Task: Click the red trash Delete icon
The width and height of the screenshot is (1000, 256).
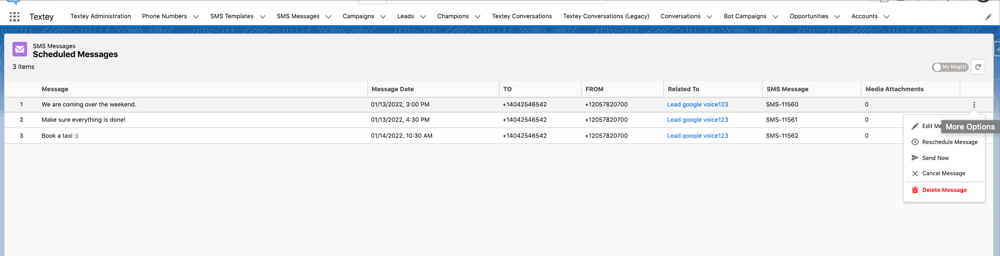Action: (915, 190)
